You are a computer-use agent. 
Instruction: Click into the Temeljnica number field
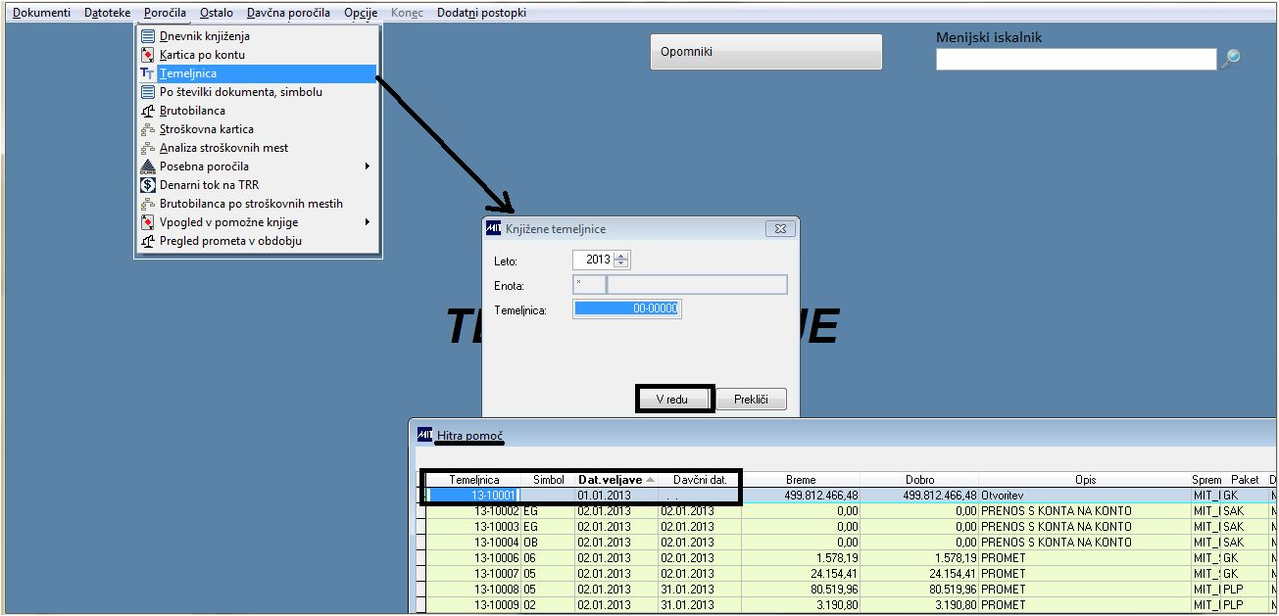[626, 309]
